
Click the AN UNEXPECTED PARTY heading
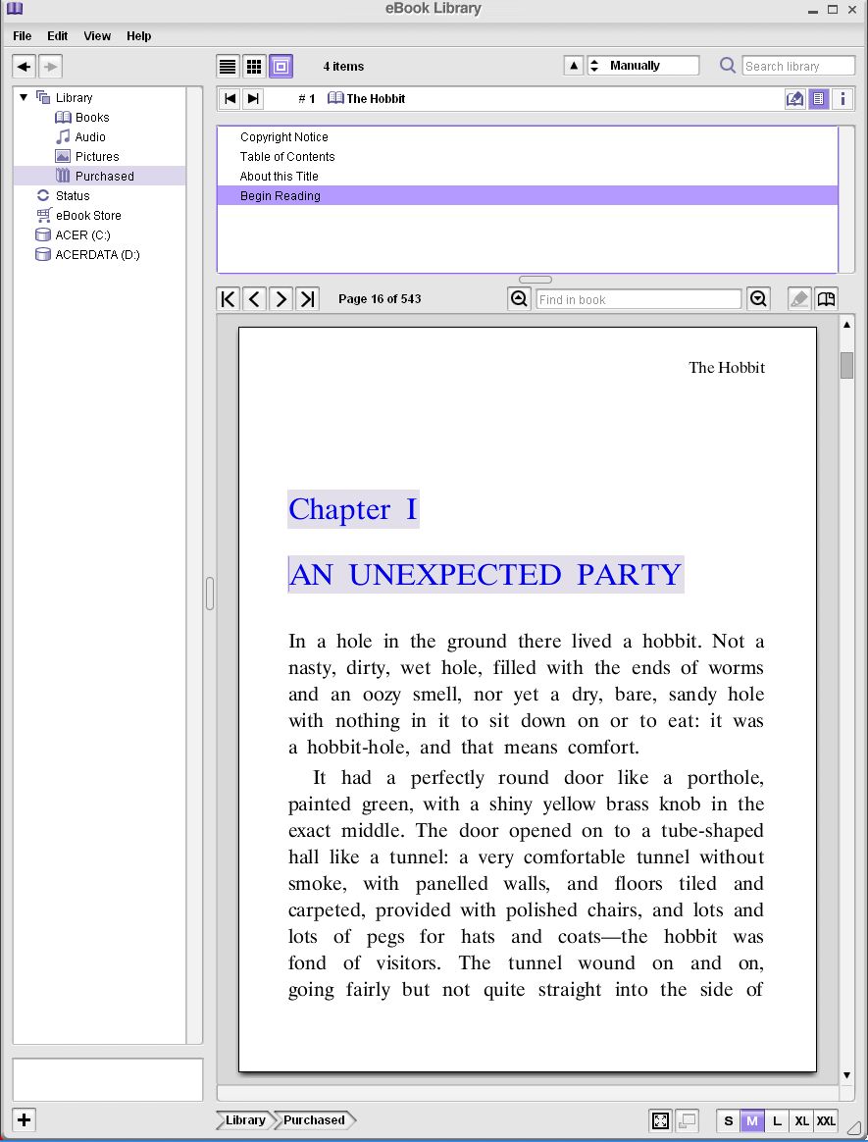pyautogui.click(x=485, y=575)
